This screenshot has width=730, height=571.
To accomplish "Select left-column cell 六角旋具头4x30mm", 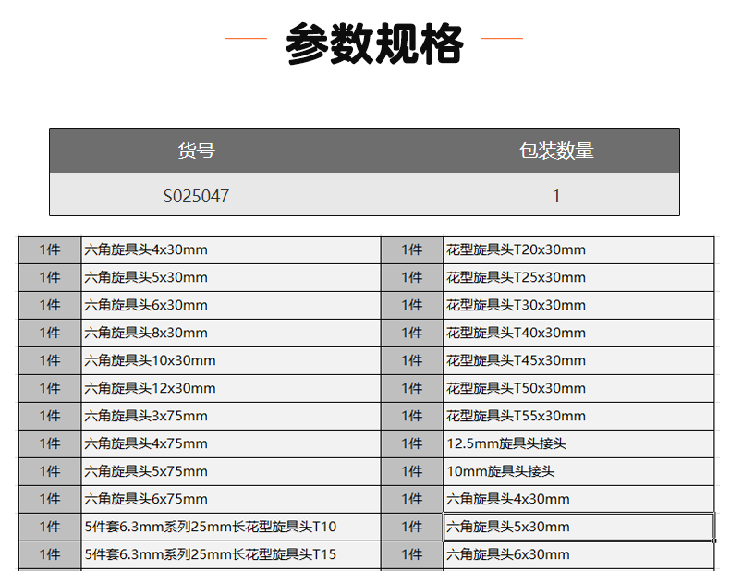I will (x=231, y=249).
